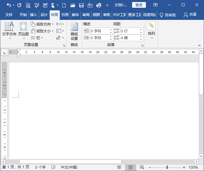Click the 共享 share button
204x171 pixels.
point(190,15)
